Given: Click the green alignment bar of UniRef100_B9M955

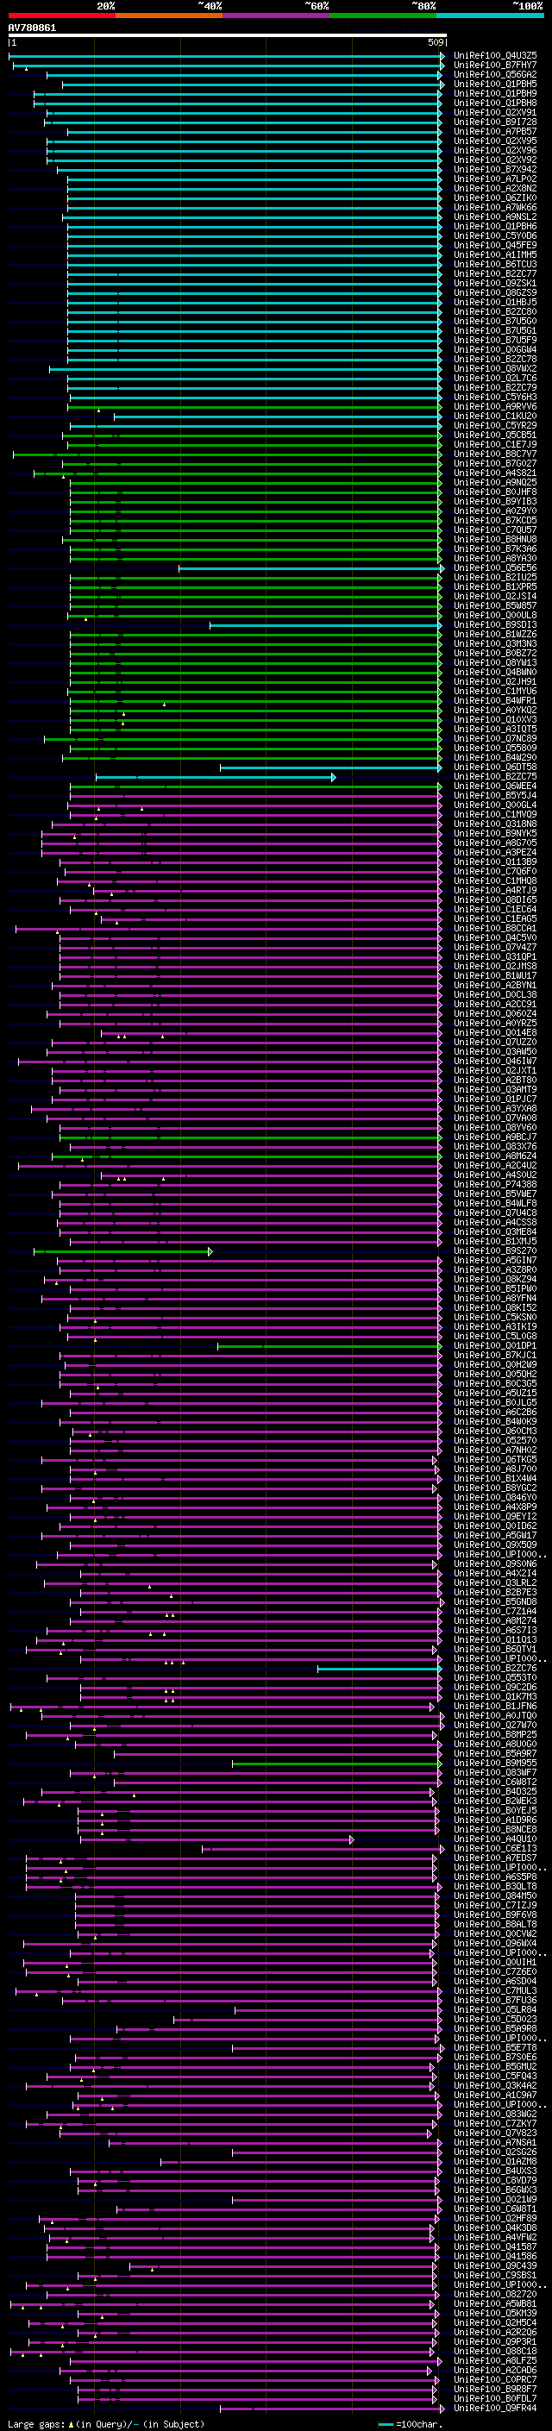Looking at the screenshot, I should tap(337, 1763).
